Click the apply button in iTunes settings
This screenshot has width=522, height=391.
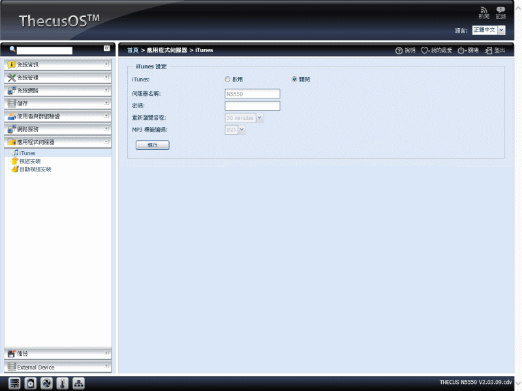point(153,145)
